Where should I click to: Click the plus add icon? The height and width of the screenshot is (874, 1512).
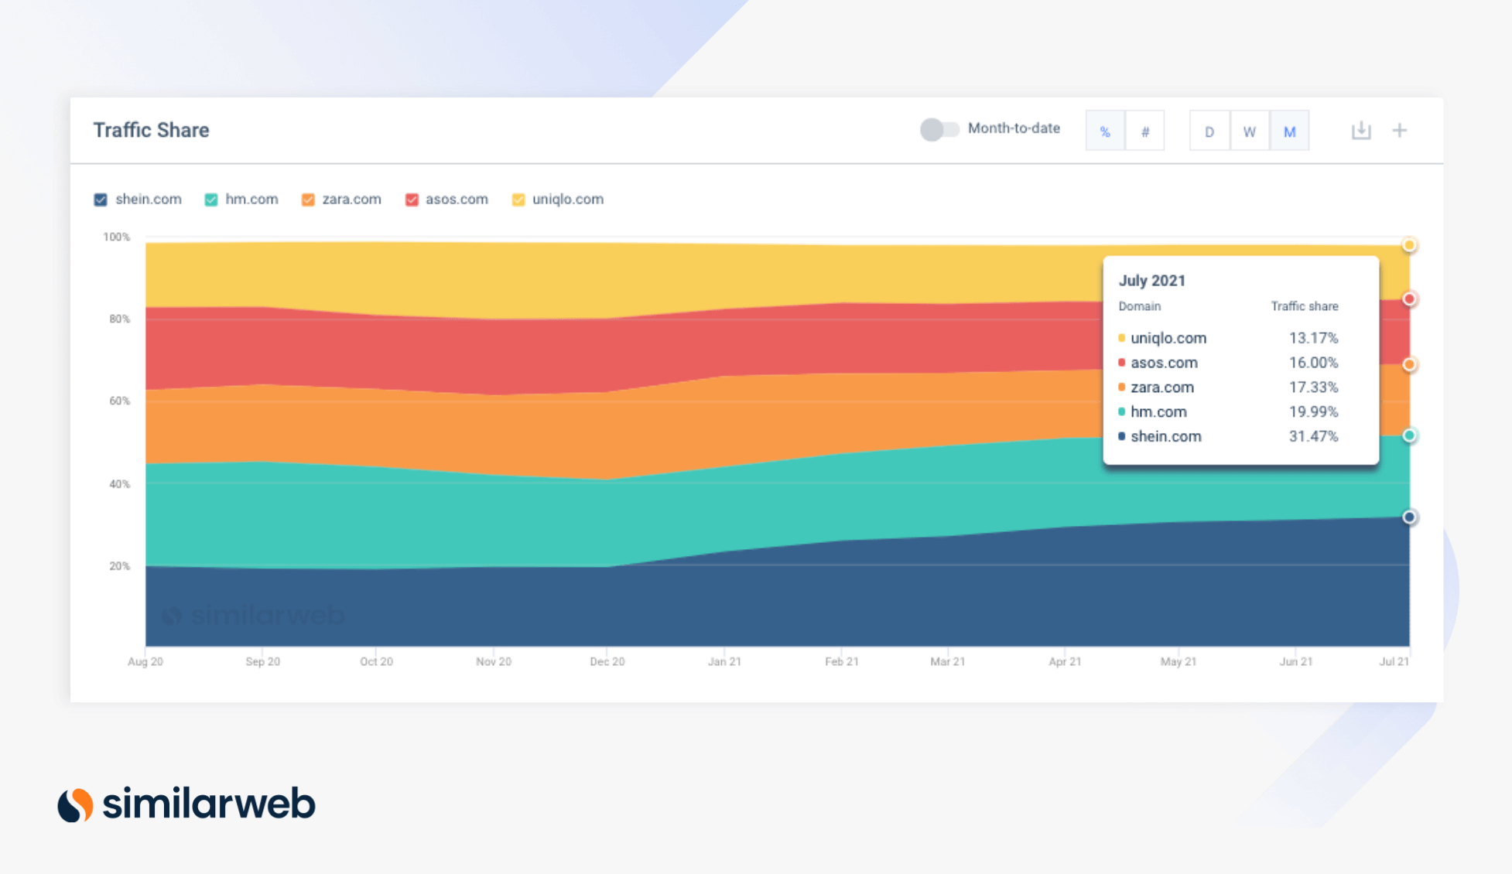pos(1399,131)
